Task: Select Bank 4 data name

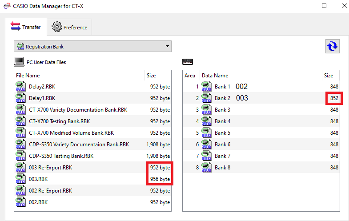Action: [222, 121]
